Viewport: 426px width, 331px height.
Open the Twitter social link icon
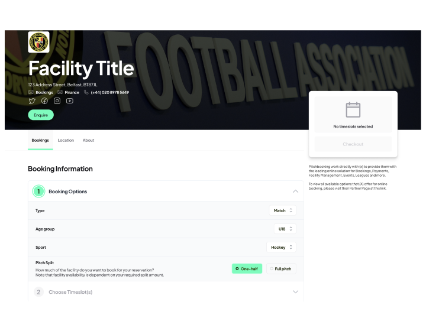point(32,101)
